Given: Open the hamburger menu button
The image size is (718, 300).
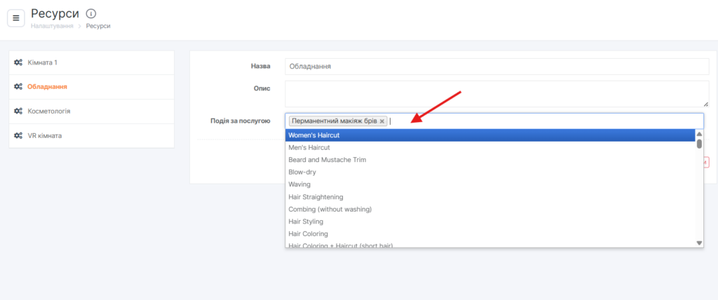Looking at the screenshot, I should [16, 18].
